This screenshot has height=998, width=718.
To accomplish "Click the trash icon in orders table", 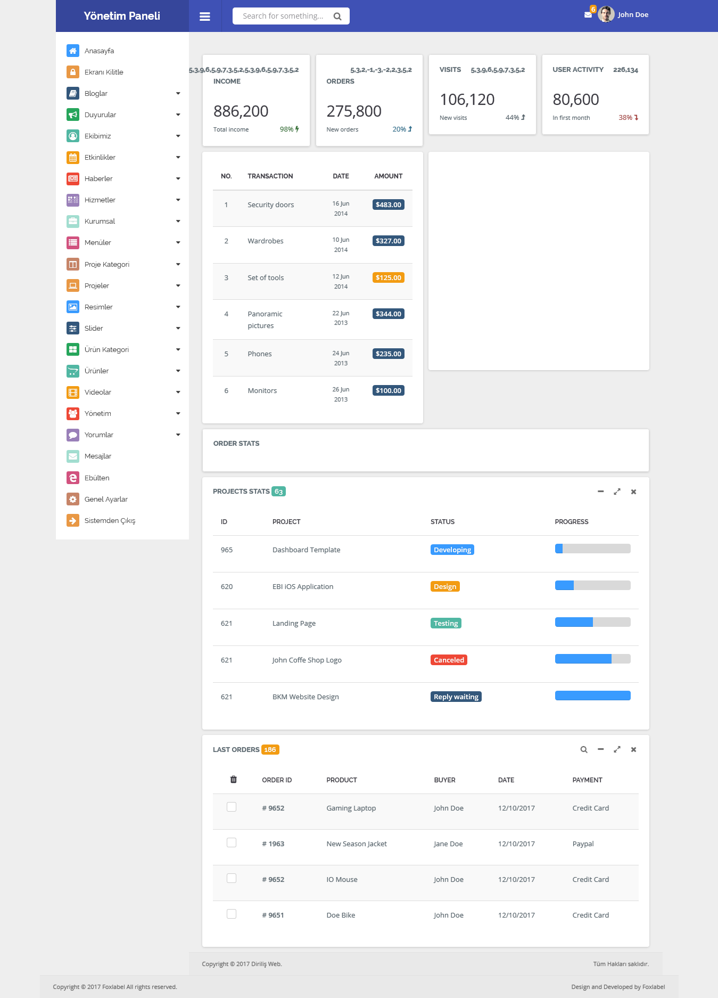I will pyautogui.click(x=233, y=780).
